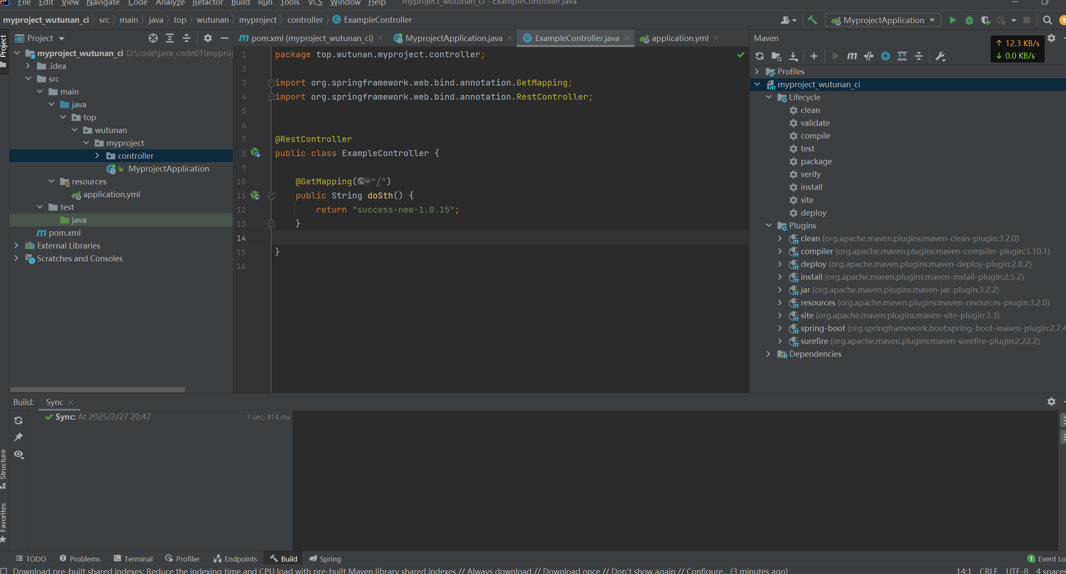Click the Maven collapse all icon

(919, 56)
